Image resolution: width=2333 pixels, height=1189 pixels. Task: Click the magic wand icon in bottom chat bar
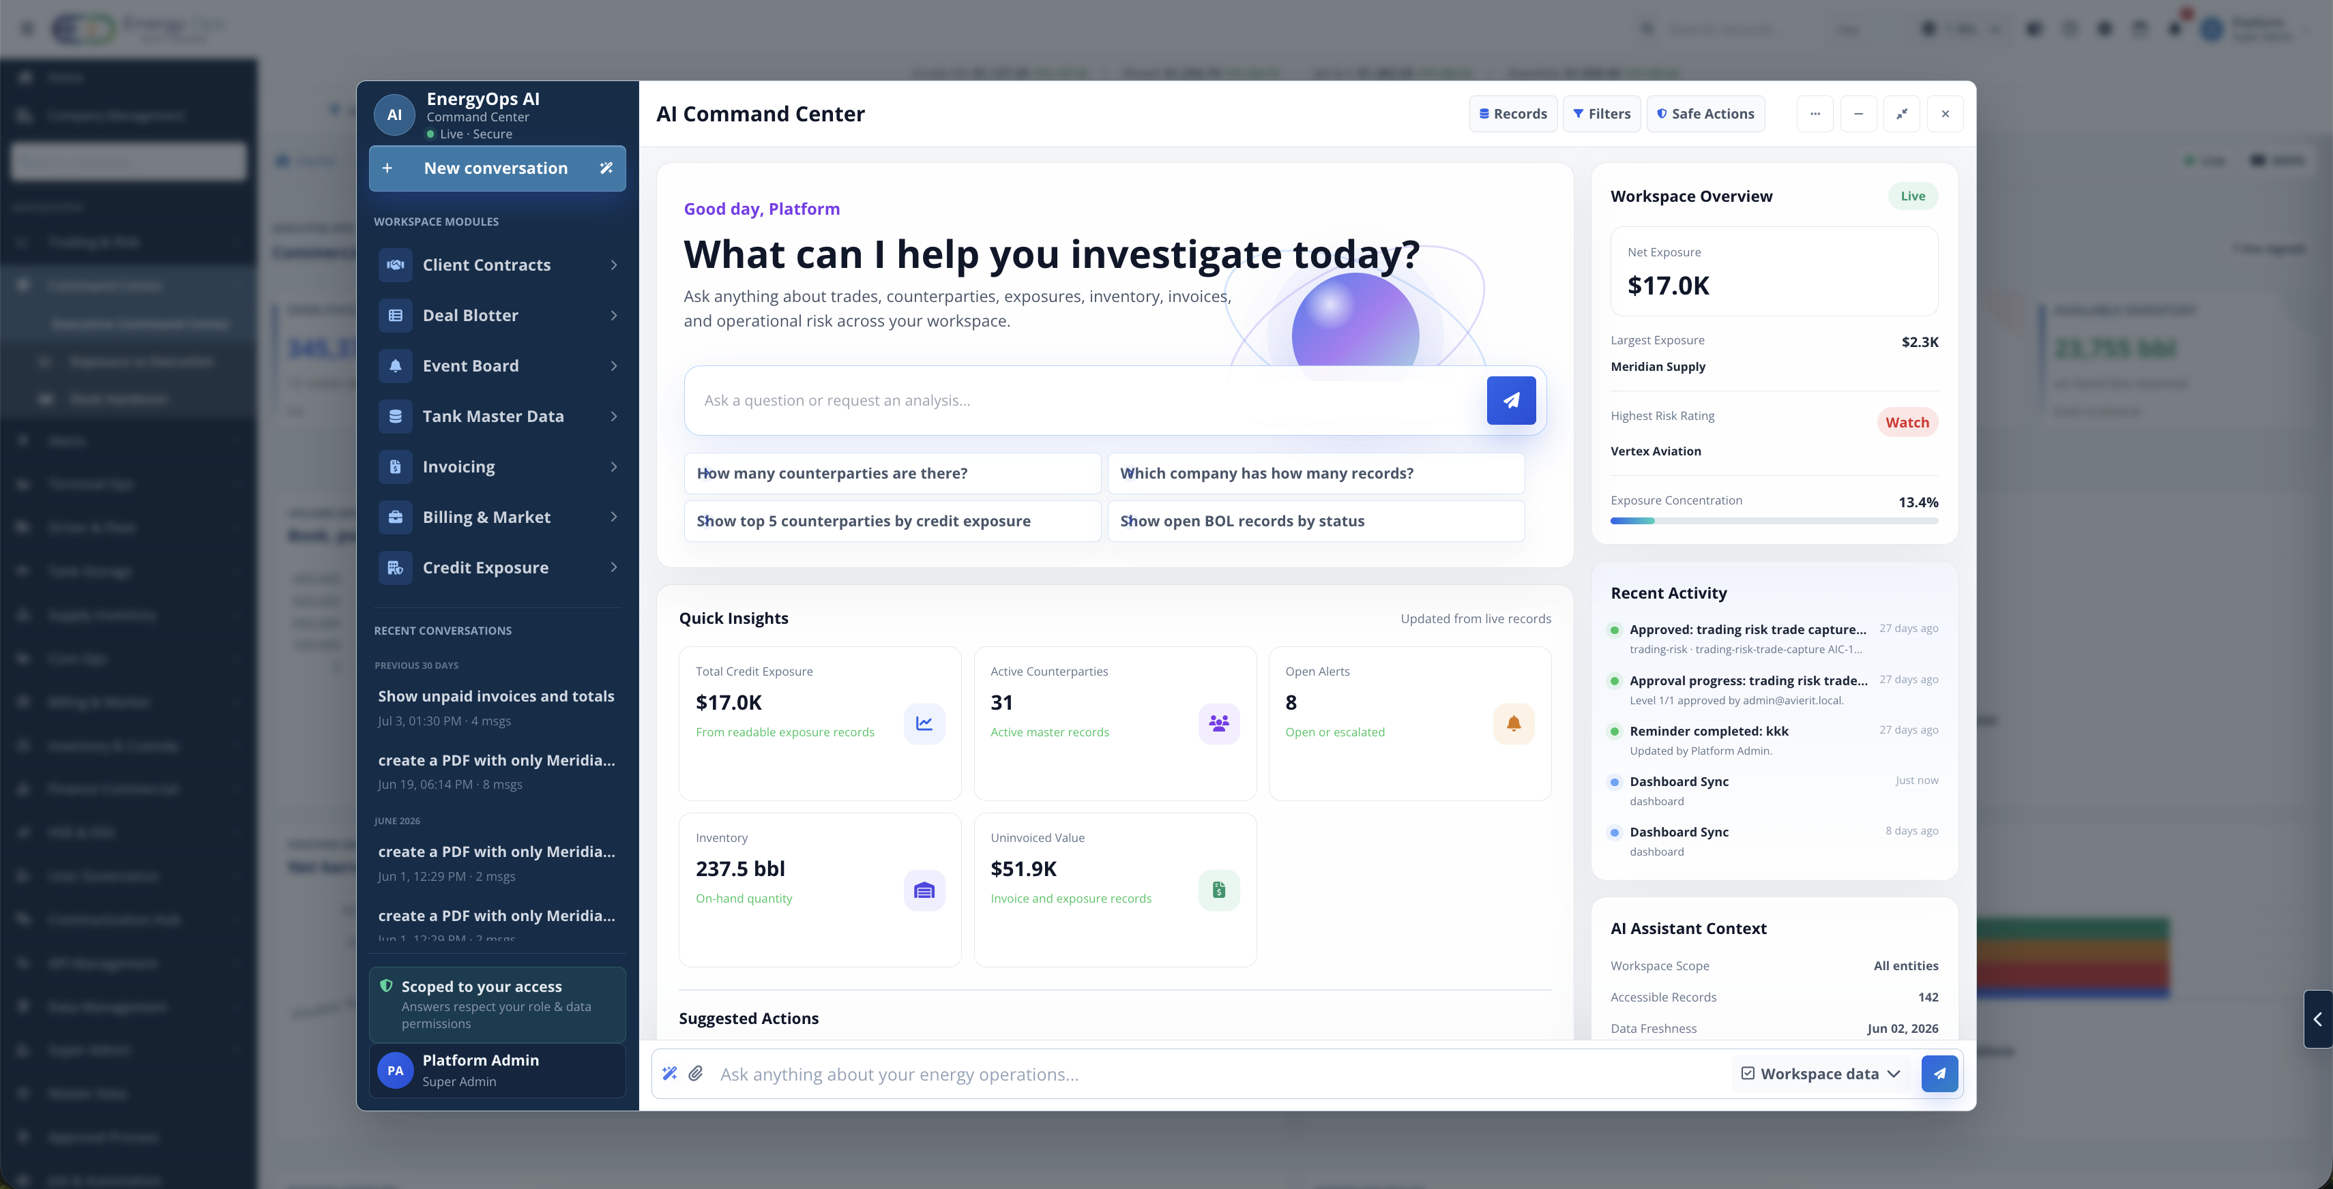point(669,1073)
